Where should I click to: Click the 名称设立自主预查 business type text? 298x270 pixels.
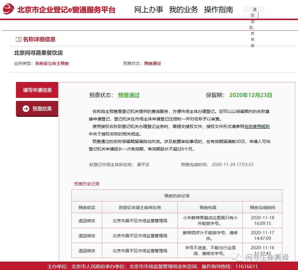pos(52,63)
